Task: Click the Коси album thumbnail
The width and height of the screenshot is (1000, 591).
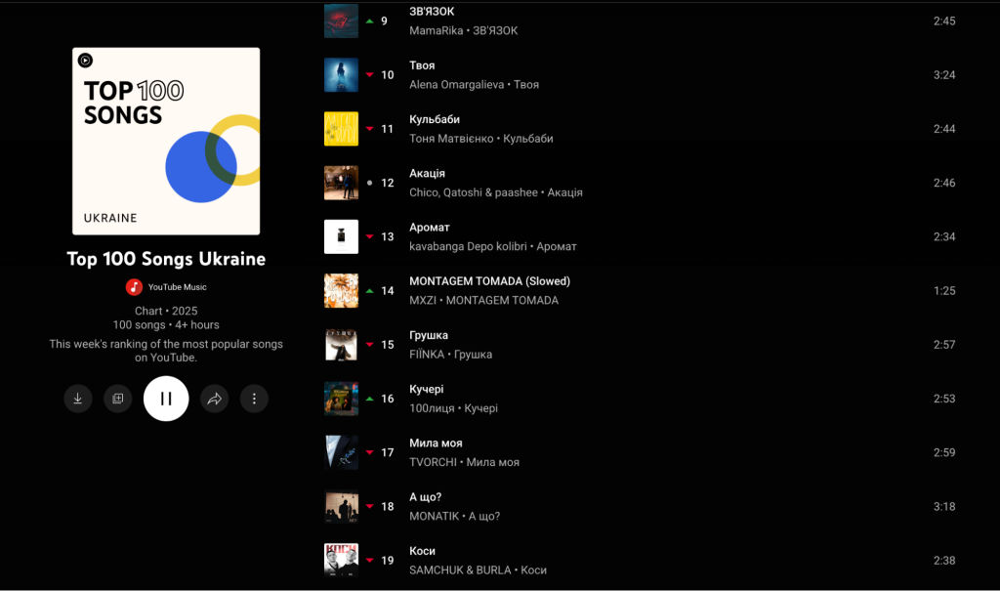Action: 341,561
